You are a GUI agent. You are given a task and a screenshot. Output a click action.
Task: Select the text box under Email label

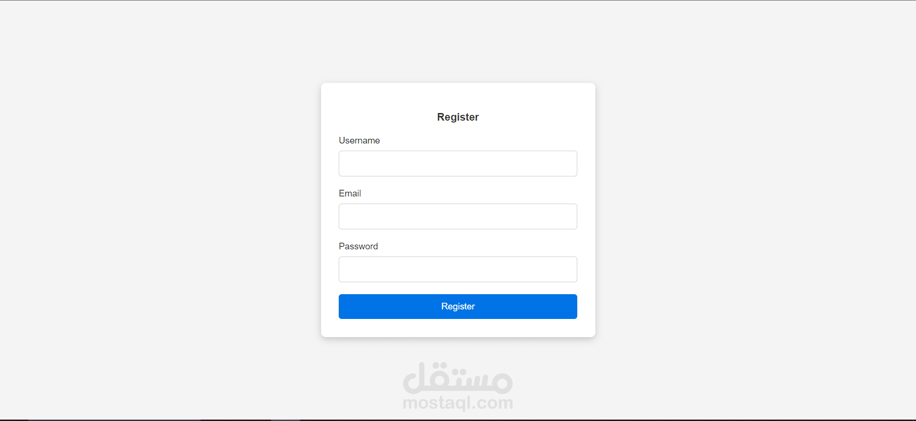point(458,216)
